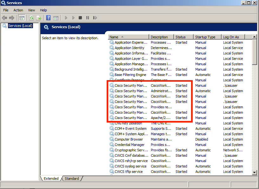Click the Maintains a... description cell

[x=161, y=139]
